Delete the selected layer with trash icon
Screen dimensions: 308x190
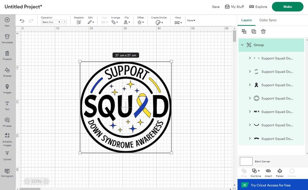coord(263,31)
